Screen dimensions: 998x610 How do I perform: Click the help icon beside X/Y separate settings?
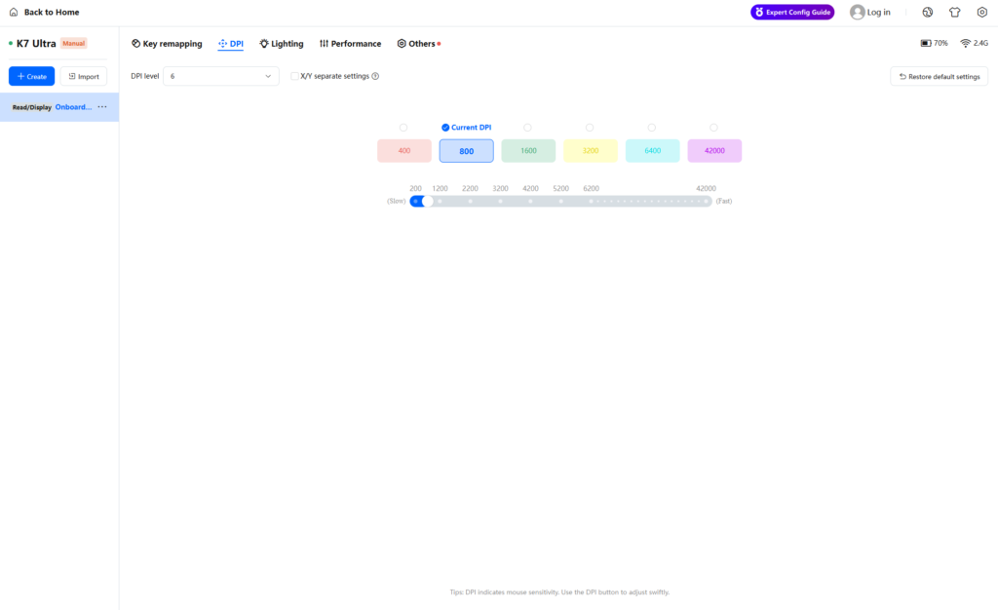click(x=375, y=76)
